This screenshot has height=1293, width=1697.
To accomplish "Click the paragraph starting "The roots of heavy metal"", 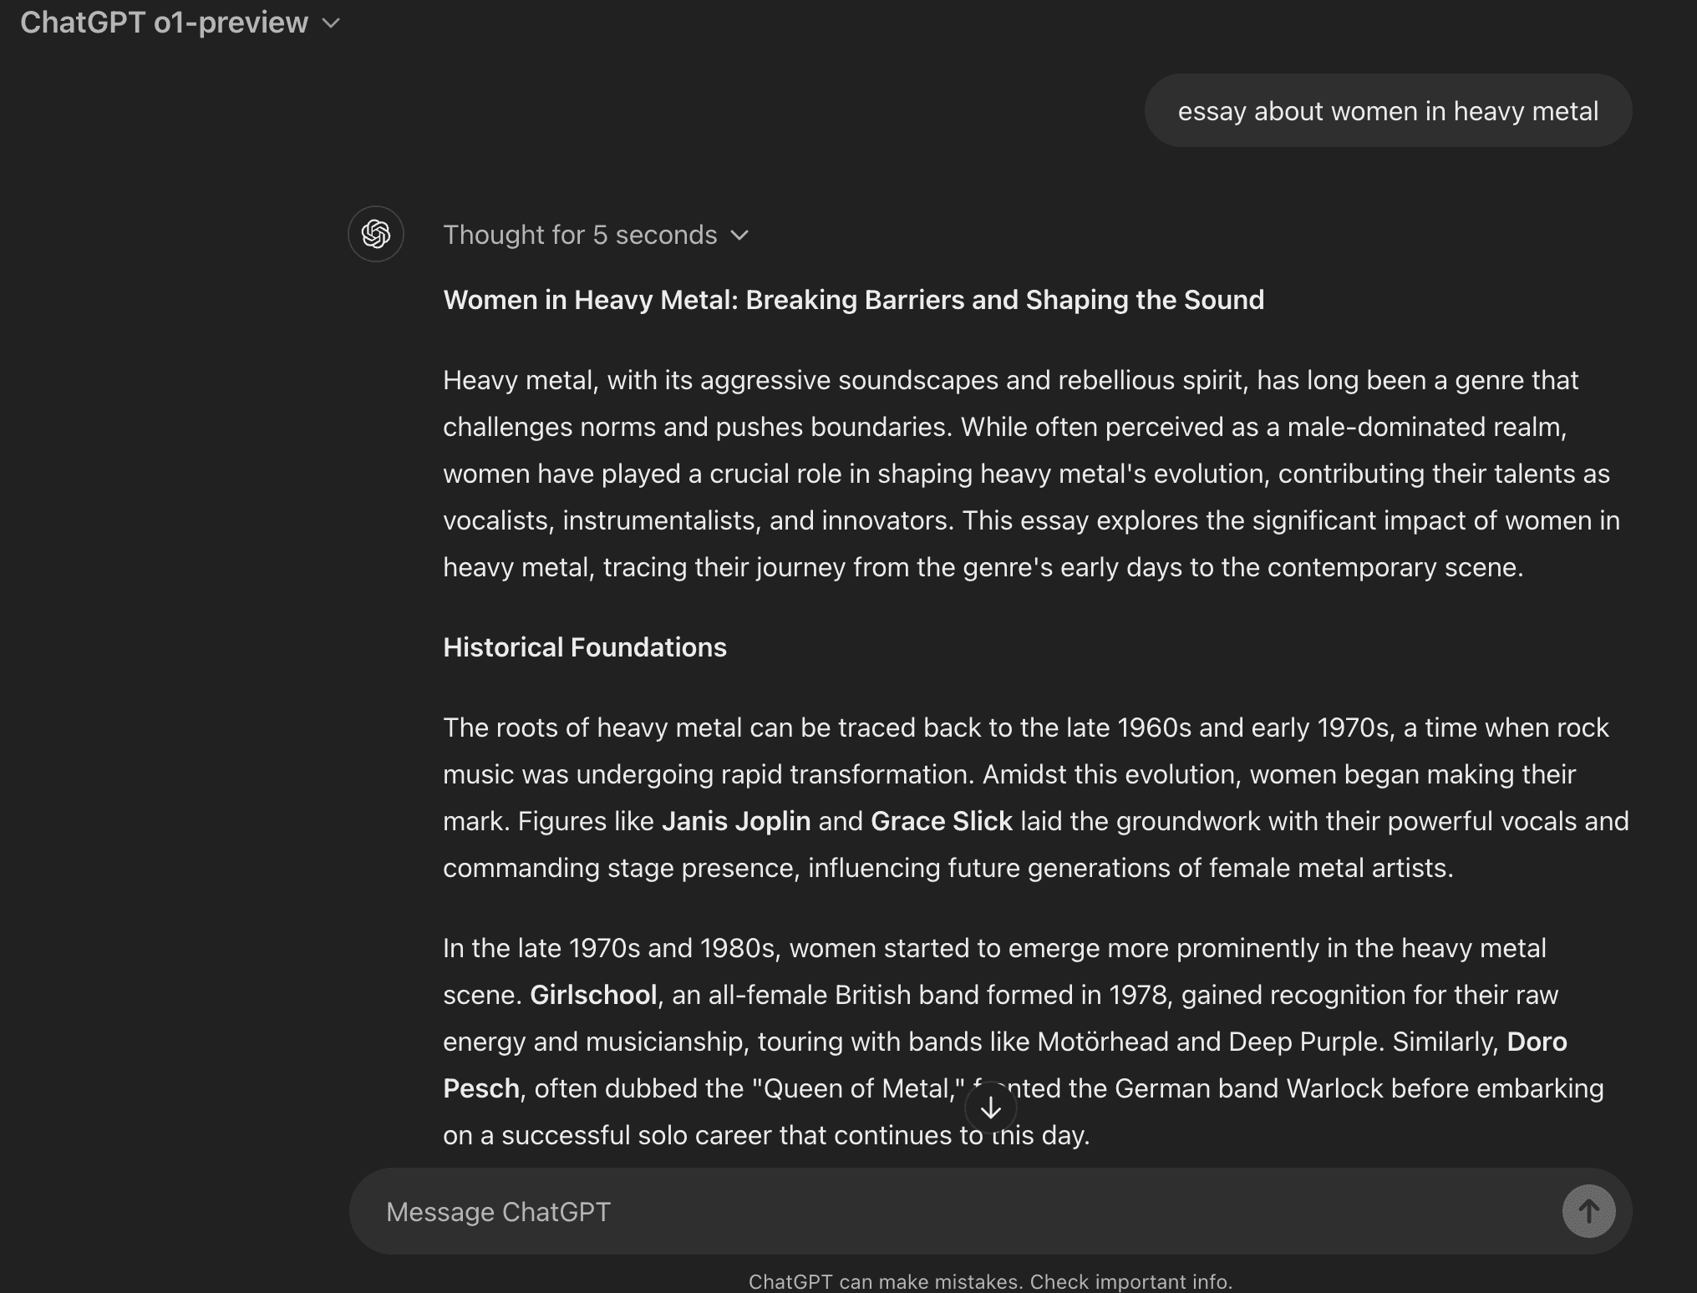I will [x=1028, y=798].
